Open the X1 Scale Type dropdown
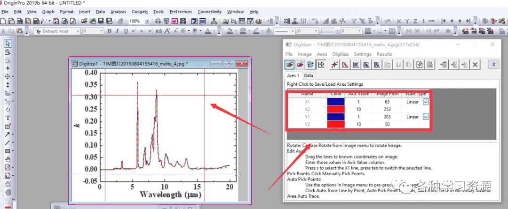This screenshot has height=209, width=508. point(425,102)
